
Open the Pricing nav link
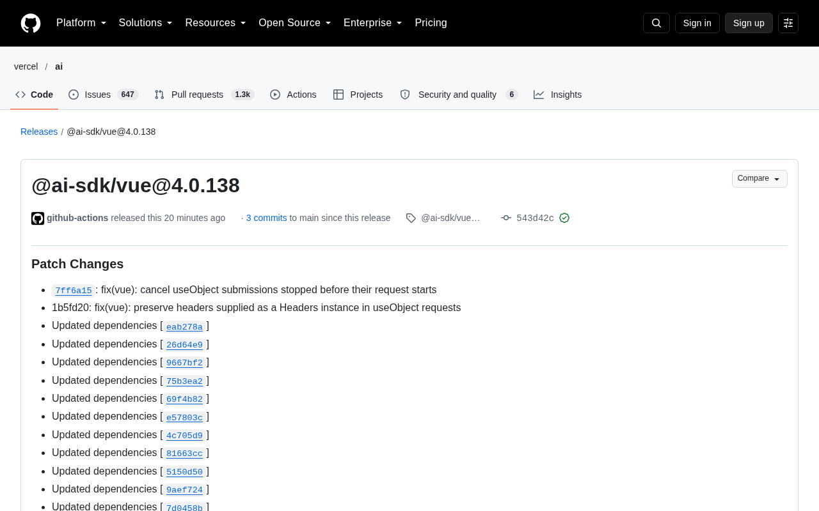431,23
